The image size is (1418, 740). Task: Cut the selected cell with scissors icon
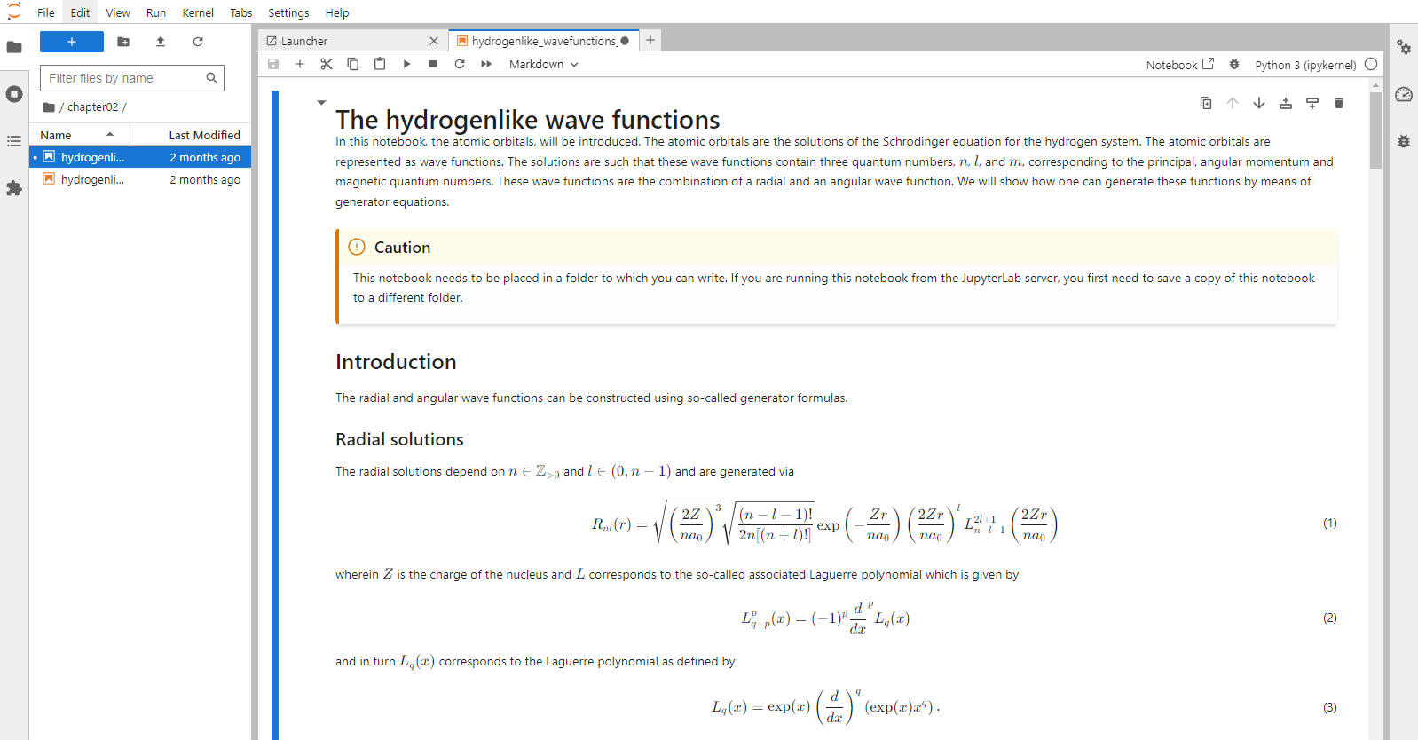[327, 64]
